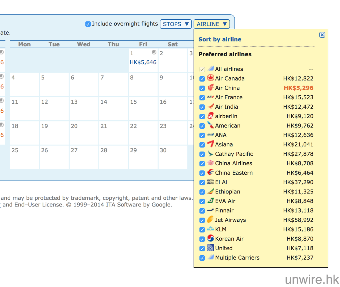Click the Air Canada maple leaf logo
The width and height of the screenshot is (340, 287).
pyautogui.click(x=210, y=78)
